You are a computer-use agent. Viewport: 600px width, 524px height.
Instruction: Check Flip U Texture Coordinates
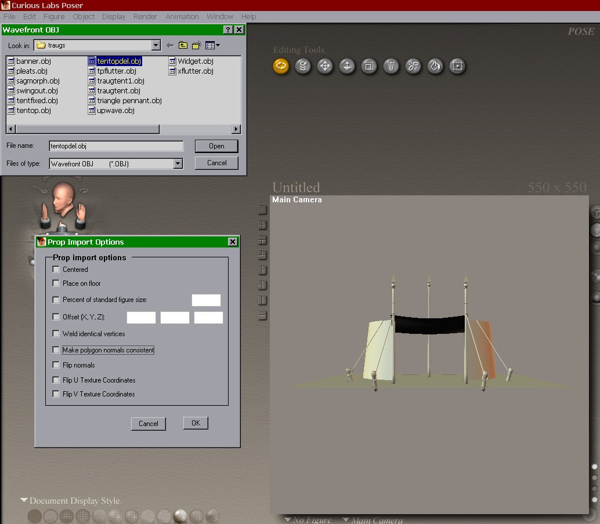56,380
